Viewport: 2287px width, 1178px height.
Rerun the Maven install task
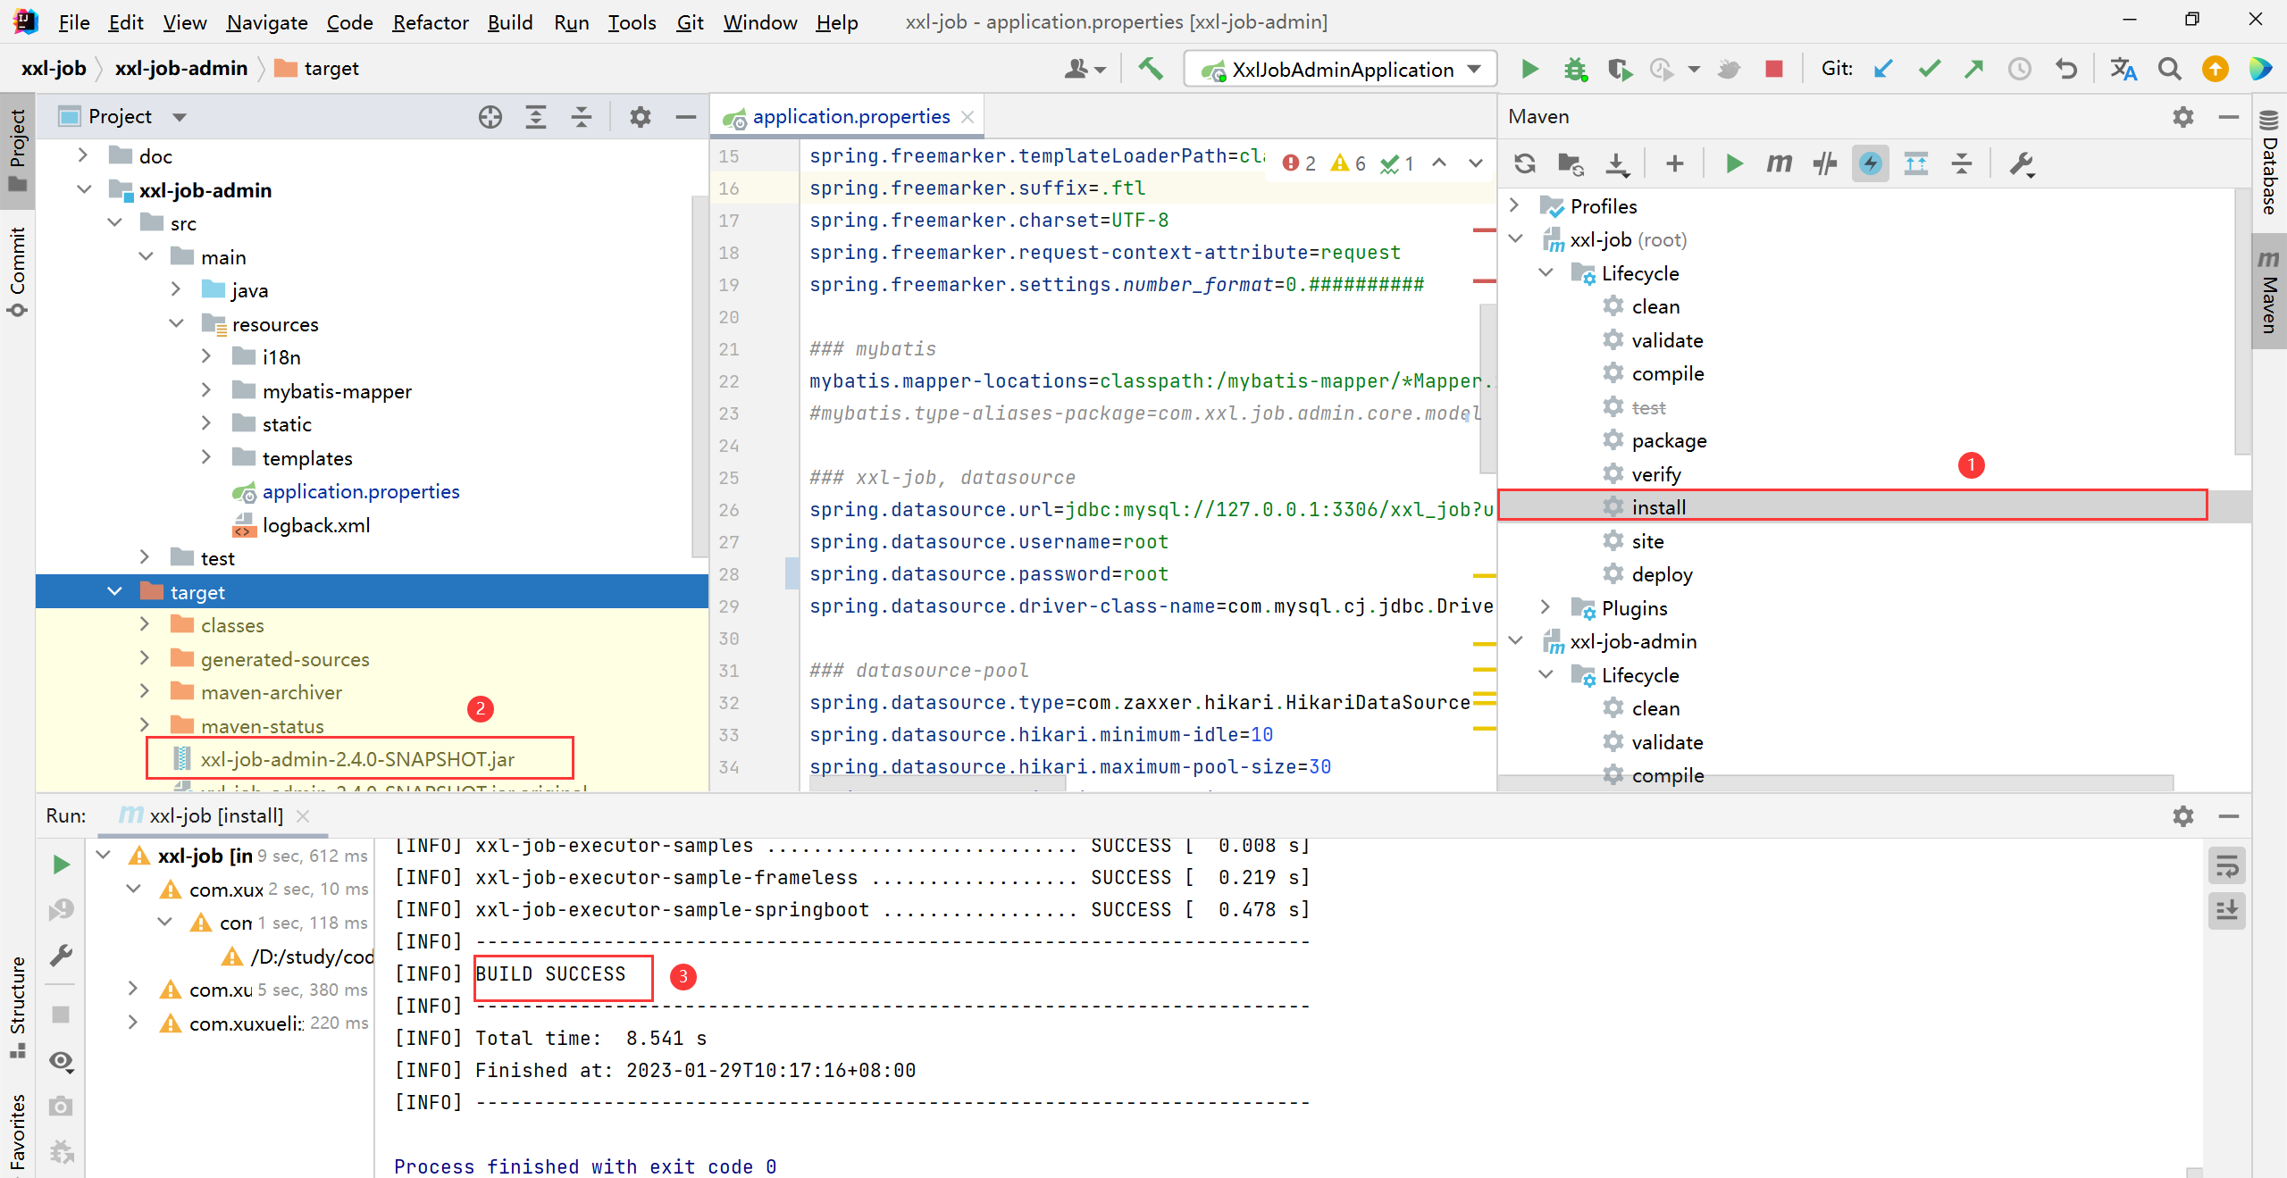[x=61, y=864]
